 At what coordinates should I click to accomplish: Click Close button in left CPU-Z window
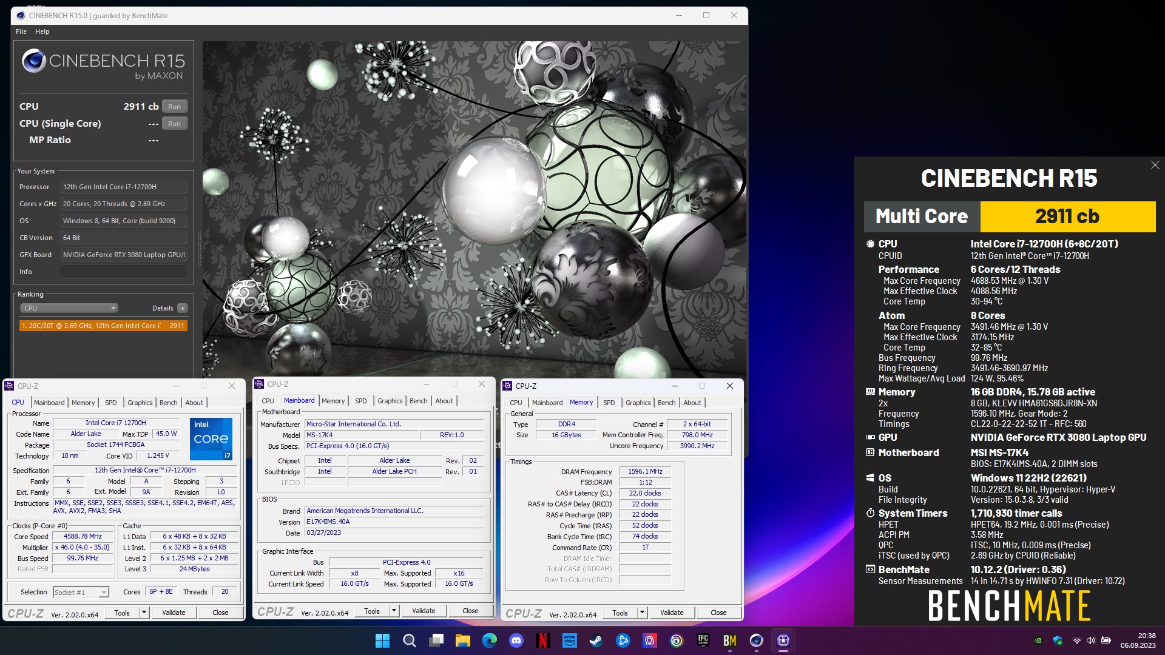point(220,613)
